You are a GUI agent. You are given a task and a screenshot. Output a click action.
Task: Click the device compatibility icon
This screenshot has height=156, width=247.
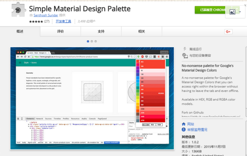click(185, 55)
